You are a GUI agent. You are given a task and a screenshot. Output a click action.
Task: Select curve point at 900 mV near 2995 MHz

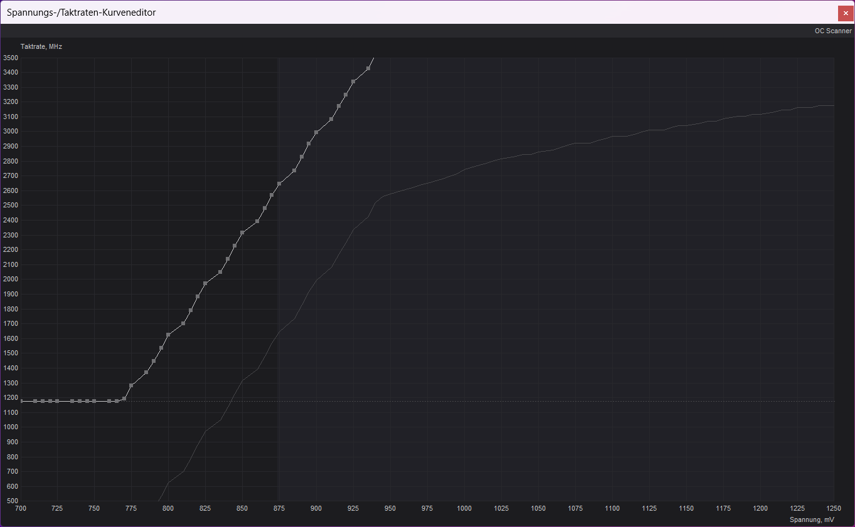click(316, 132)
